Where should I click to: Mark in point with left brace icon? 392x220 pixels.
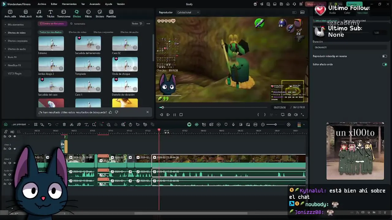click(258, 115)
